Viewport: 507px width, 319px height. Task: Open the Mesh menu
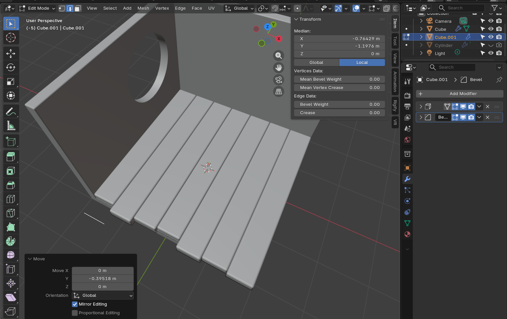[x=143, y=8]
